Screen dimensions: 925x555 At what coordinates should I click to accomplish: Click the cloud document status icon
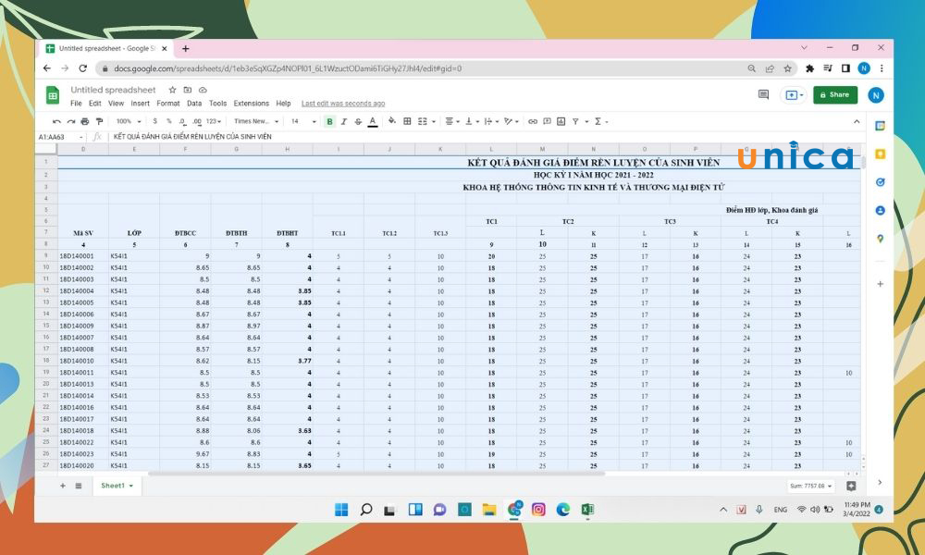(203, 91)
